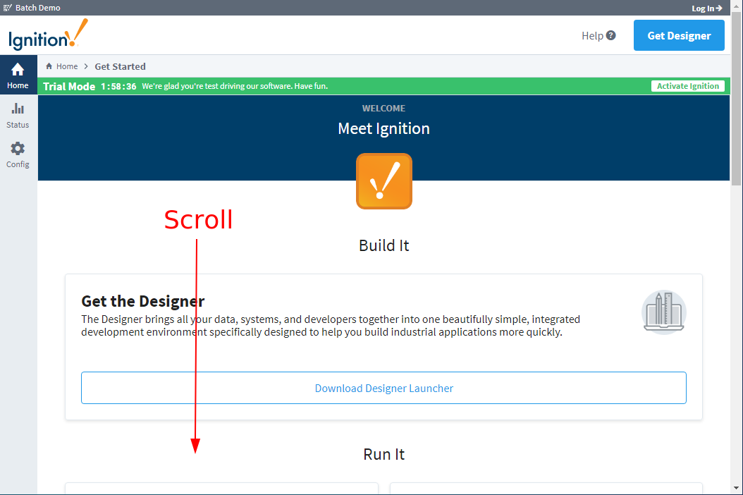Click Download Designer Launcher
Image resolution: width=743 pixels, height=495 pixels.
(x=383, y=388)
